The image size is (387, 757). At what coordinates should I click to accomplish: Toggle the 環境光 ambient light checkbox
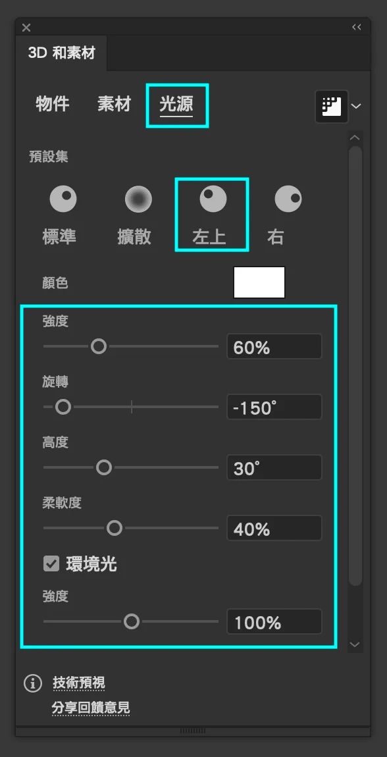pyautogui.click(x=51, y=563)
